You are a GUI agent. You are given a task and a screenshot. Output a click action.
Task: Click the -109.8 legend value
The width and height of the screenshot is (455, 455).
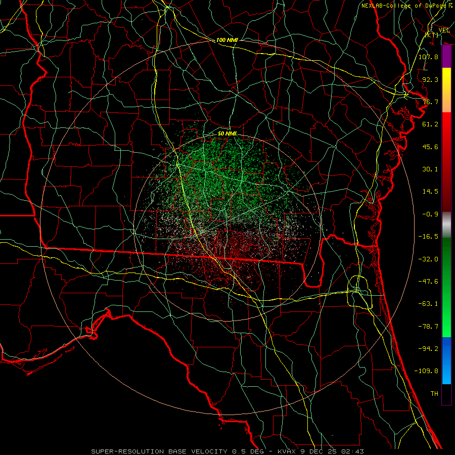426,371
